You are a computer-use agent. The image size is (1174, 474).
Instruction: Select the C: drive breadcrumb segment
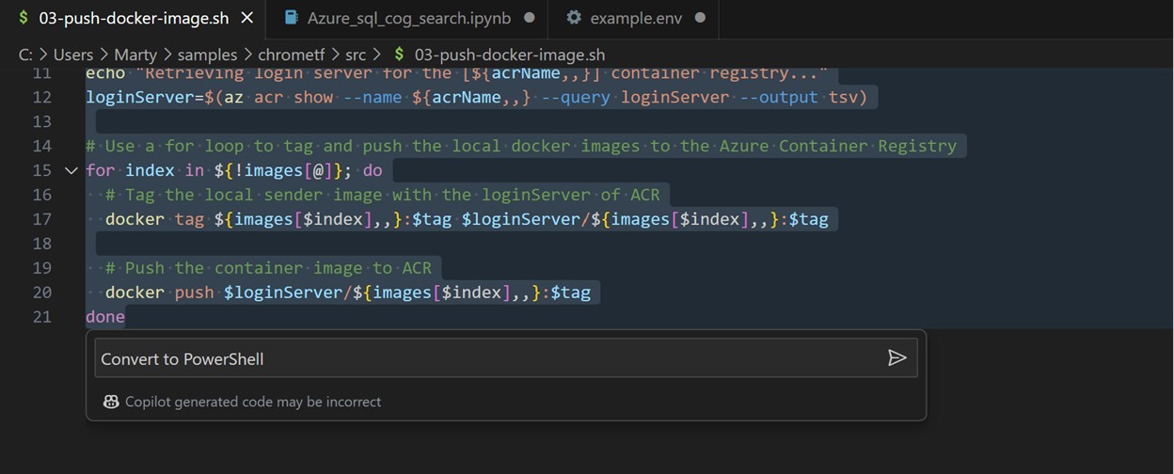click(25, 55)
